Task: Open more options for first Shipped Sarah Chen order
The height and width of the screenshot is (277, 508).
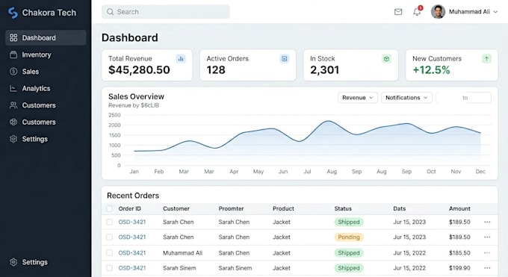Action: [x=487, y=222]
